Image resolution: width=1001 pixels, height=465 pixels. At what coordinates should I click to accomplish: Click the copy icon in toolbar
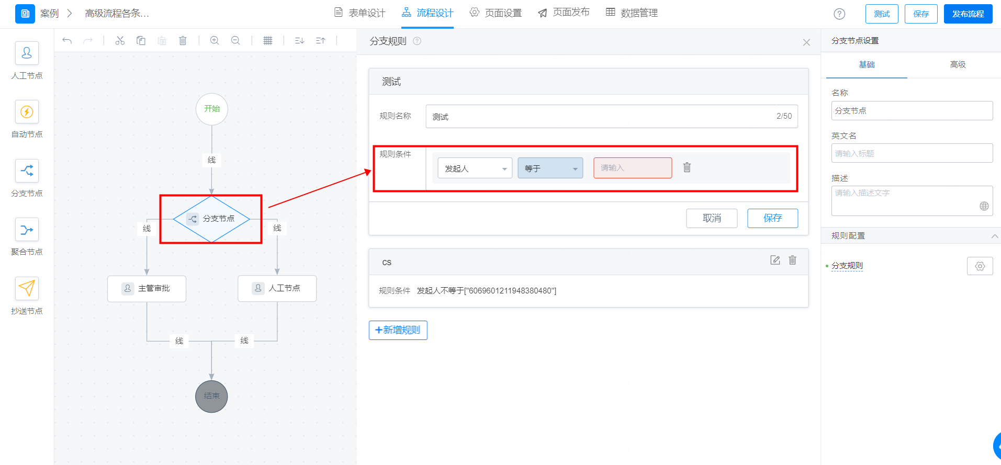(141, 40)
